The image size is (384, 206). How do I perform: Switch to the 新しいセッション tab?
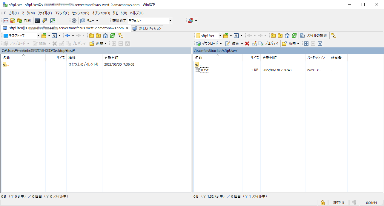click(x=147, y=28)
